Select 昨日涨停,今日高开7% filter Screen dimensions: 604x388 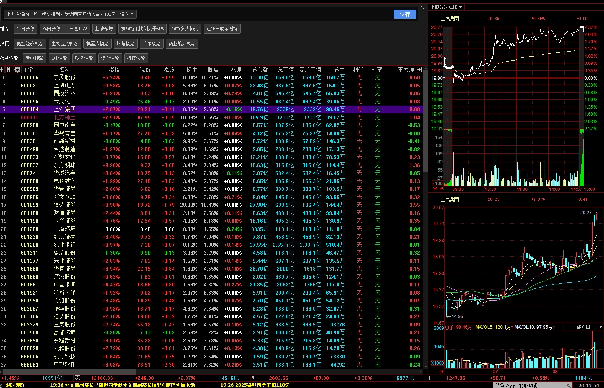65,29
